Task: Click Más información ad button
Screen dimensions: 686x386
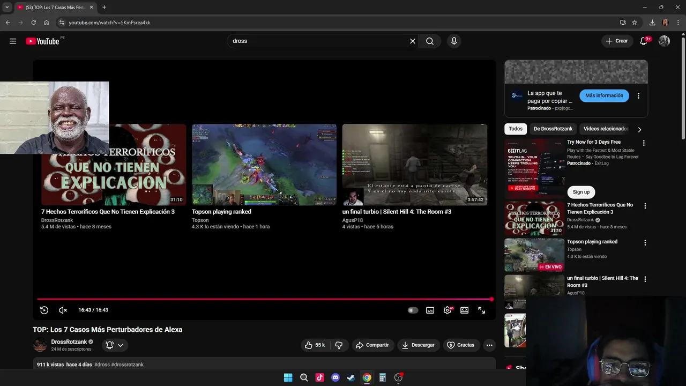Action: (x=604, y=95)
